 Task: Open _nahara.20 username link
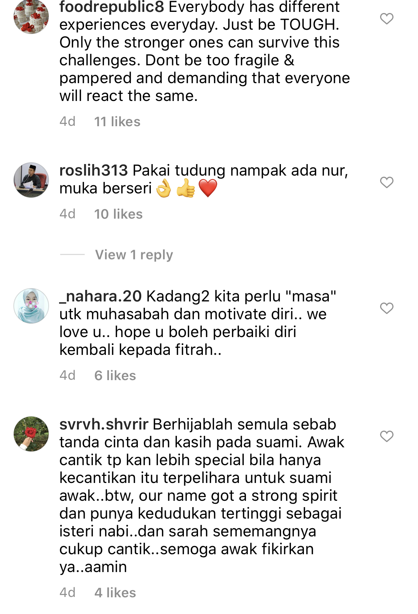tap(100, 296)
